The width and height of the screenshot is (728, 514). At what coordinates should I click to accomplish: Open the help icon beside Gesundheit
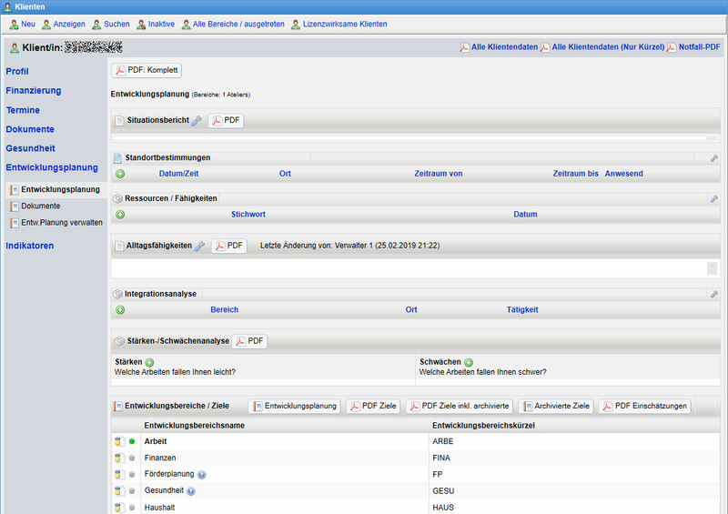191,491
